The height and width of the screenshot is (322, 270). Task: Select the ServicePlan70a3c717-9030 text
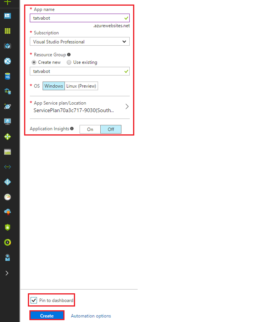point(74,111)
